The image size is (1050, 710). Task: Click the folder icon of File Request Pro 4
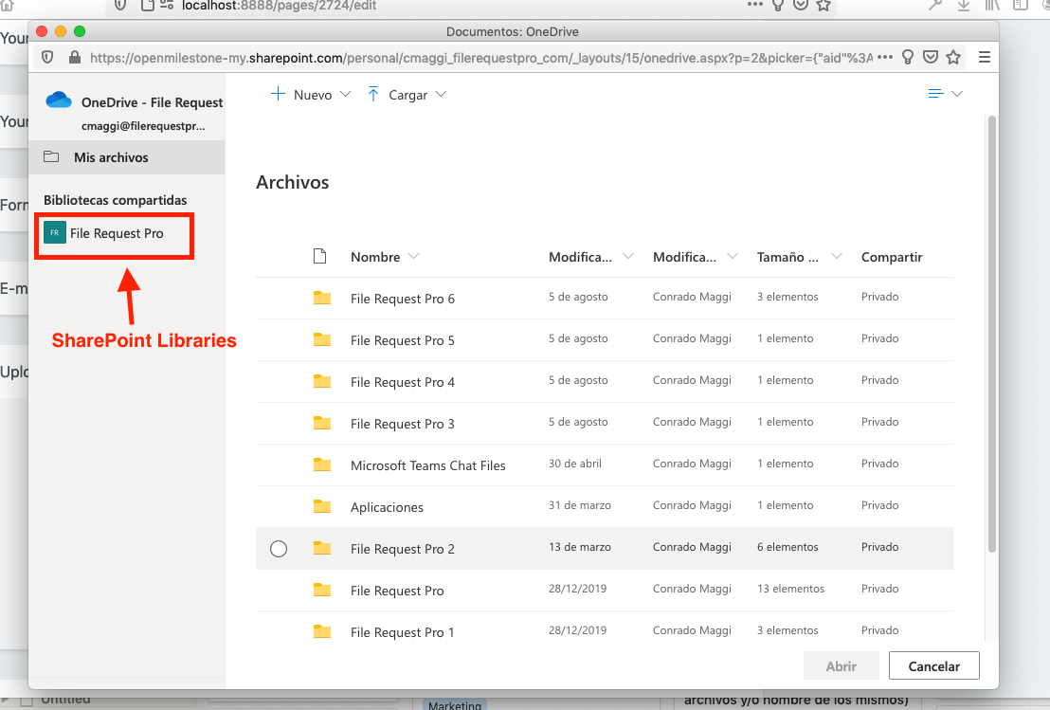click(322, 381)
